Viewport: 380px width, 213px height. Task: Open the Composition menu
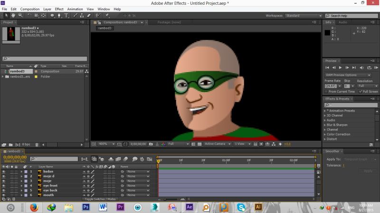pos(30,9)
